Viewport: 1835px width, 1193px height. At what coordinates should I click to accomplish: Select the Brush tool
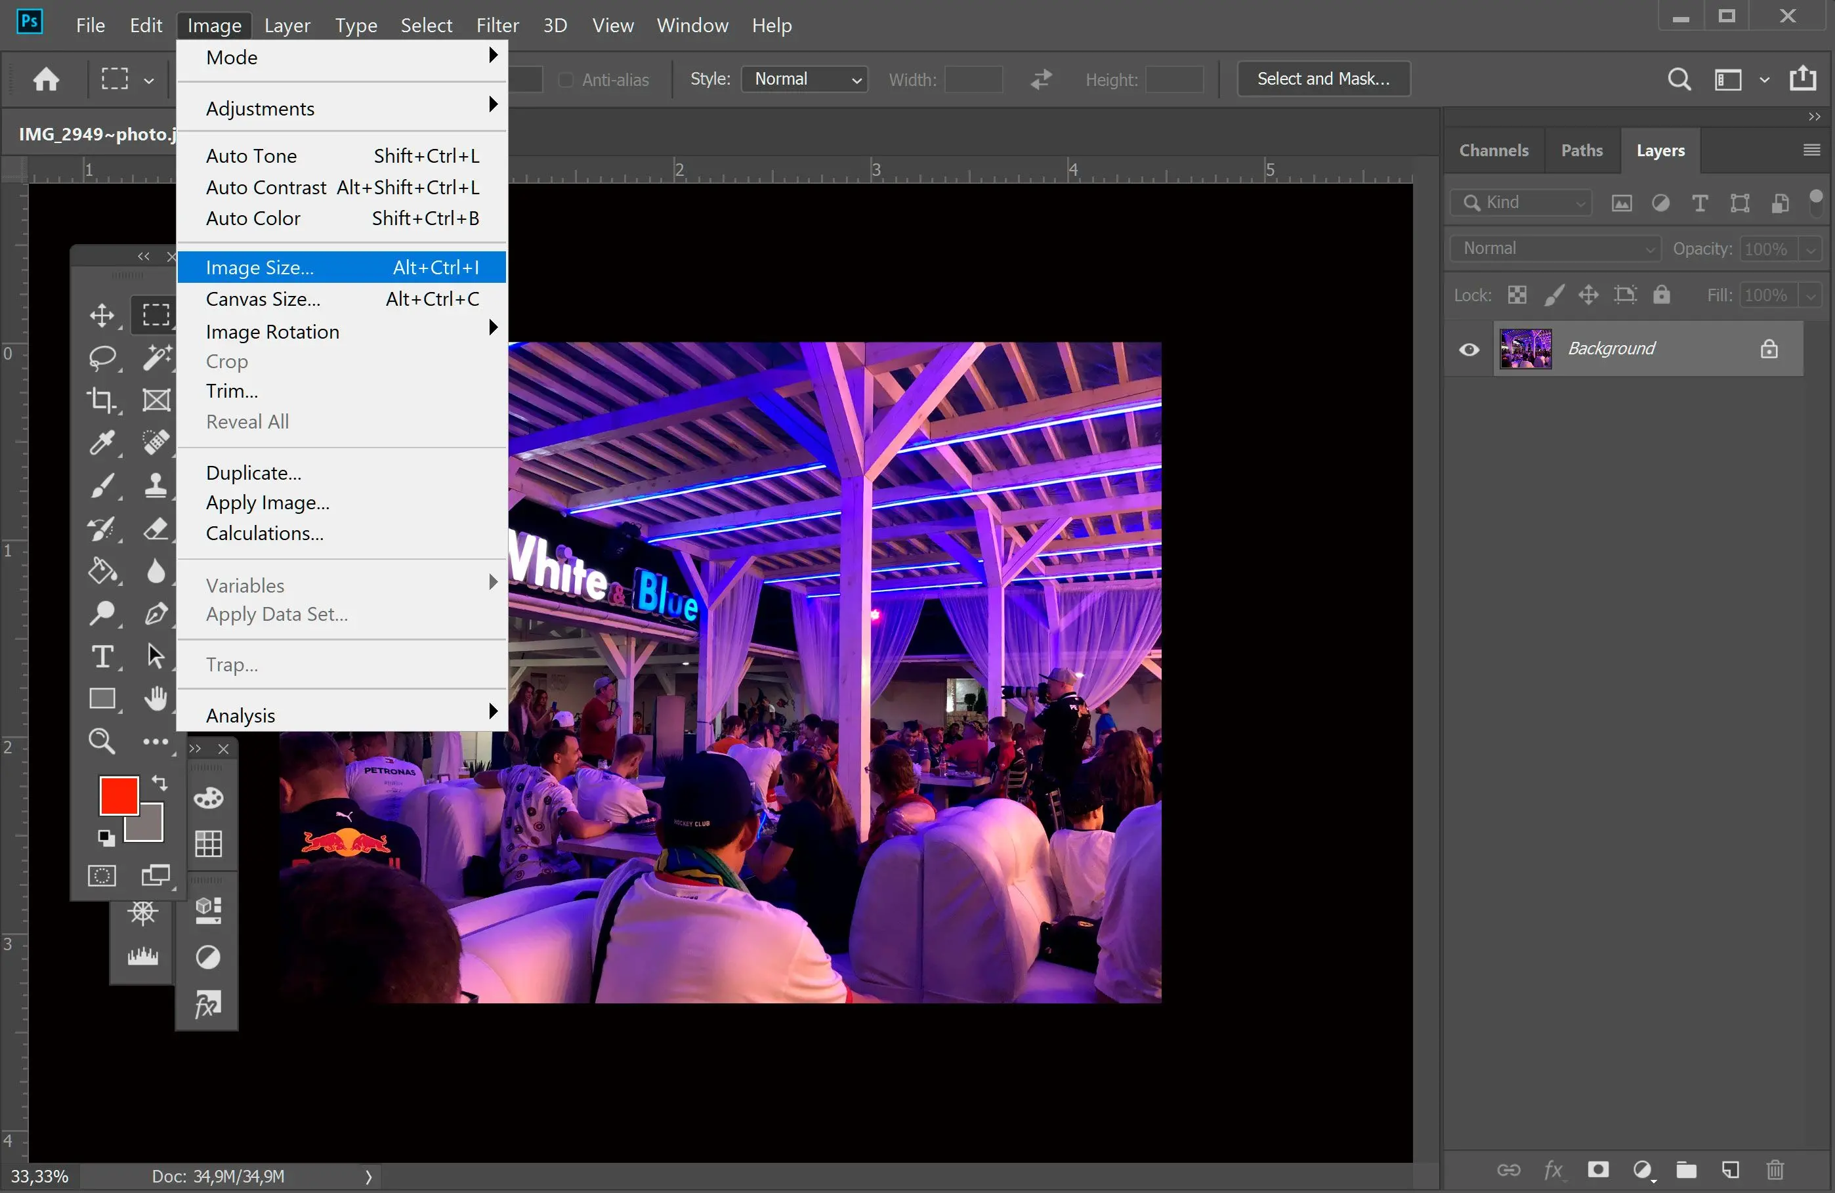pyautogui.click(x=103, y=484)
